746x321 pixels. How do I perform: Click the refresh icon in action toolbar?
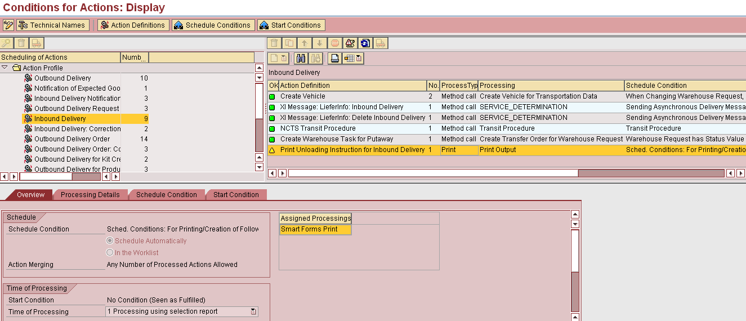365,43
